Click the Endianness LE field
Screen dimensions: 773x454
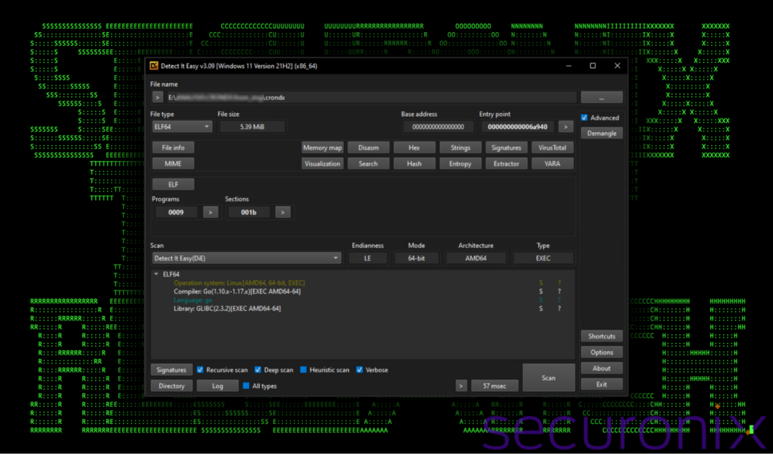[368, 258]
